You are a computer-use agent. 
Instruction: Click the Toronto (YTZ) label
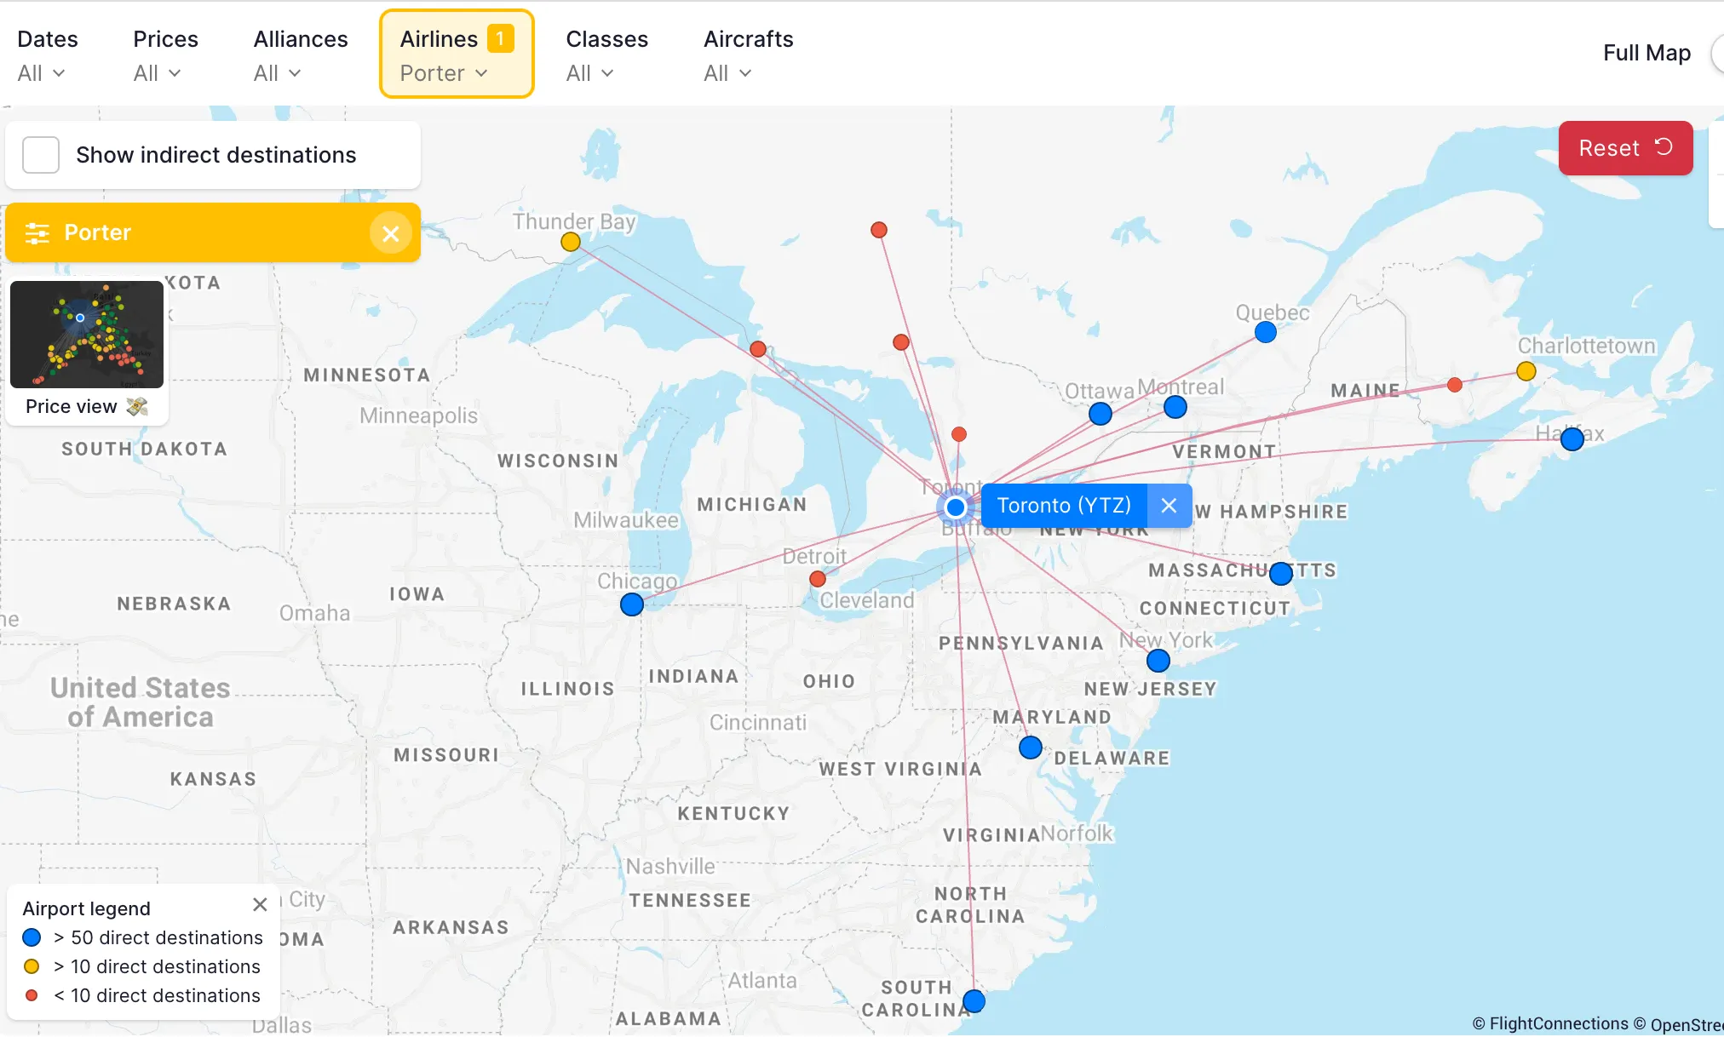pyautogui.click(x=1064, y=506)
